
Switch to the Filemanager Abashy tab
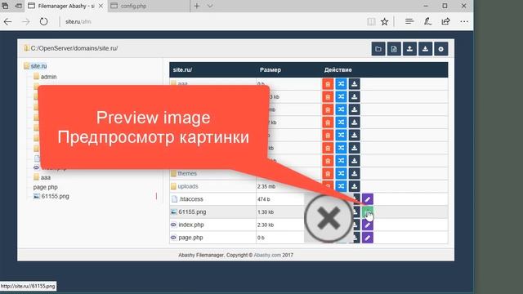(x=65, y=6)
